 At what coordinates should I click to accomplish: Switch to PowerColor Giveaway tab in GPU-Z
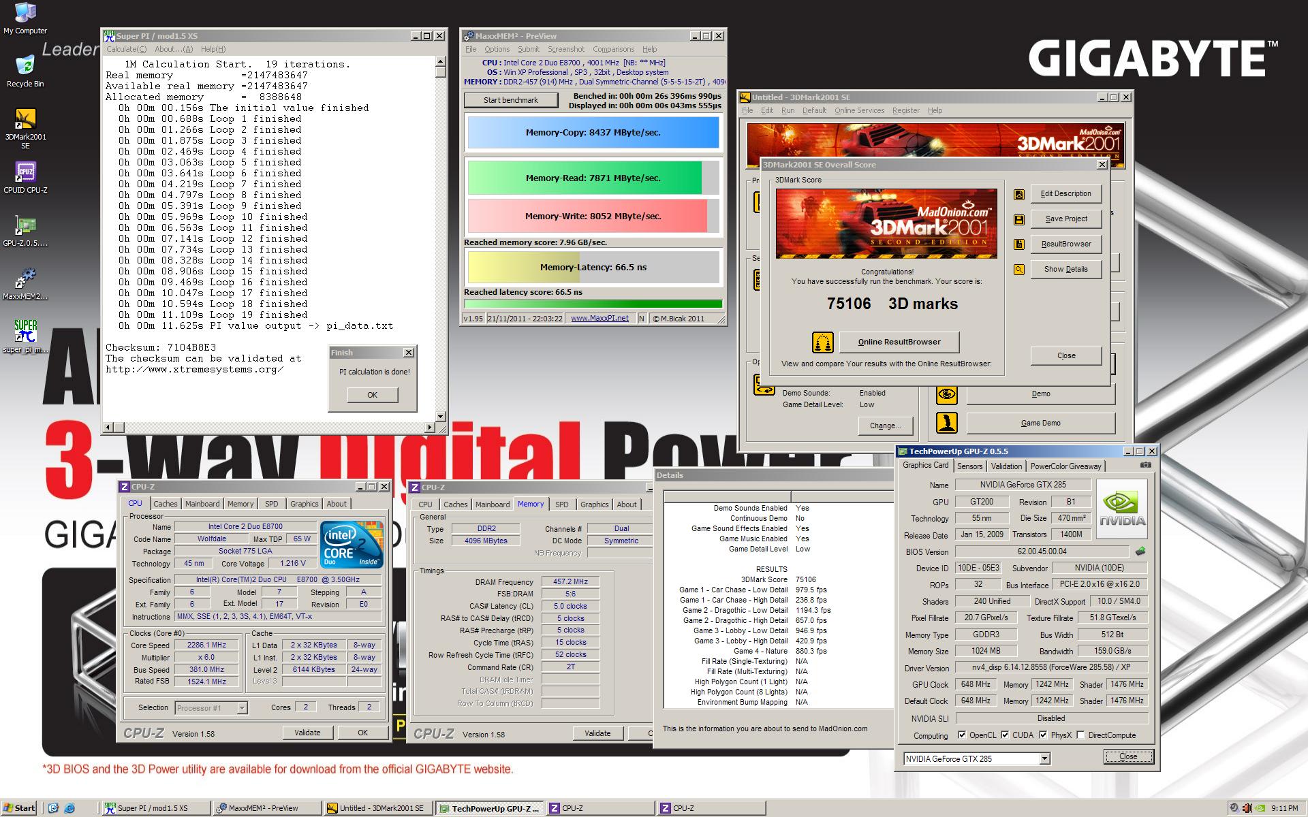1065,466
